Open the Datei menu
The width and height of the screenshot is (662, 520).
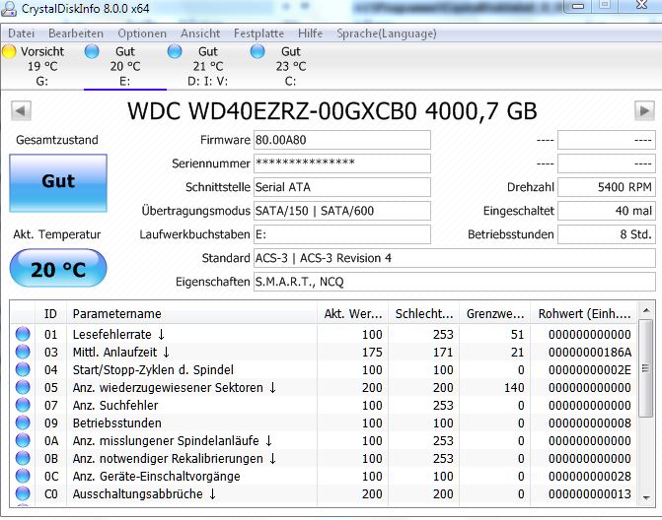[21, 33]
